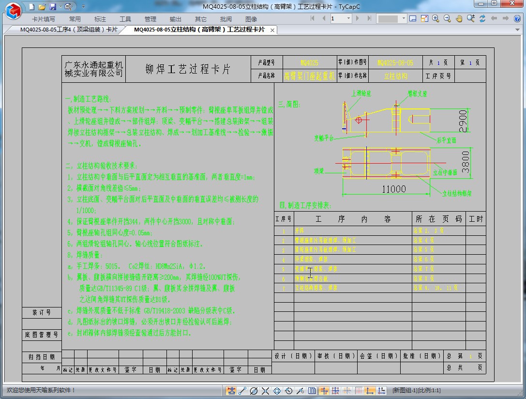The height and width of the screenshot is (399, 526).
Task: Click the zoom in magnifier icon
Action: point(436,18)
